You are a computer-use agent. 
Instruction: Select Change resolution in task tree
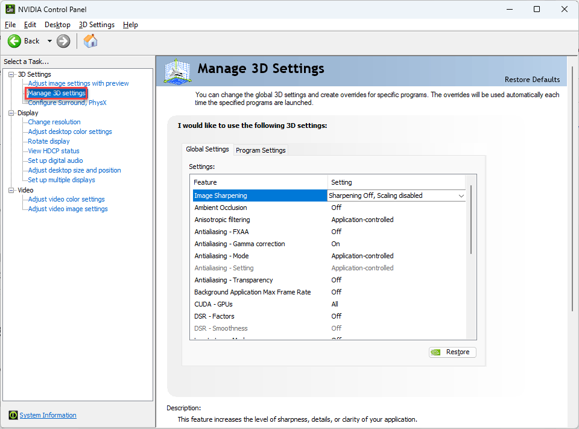coord(54,122)
